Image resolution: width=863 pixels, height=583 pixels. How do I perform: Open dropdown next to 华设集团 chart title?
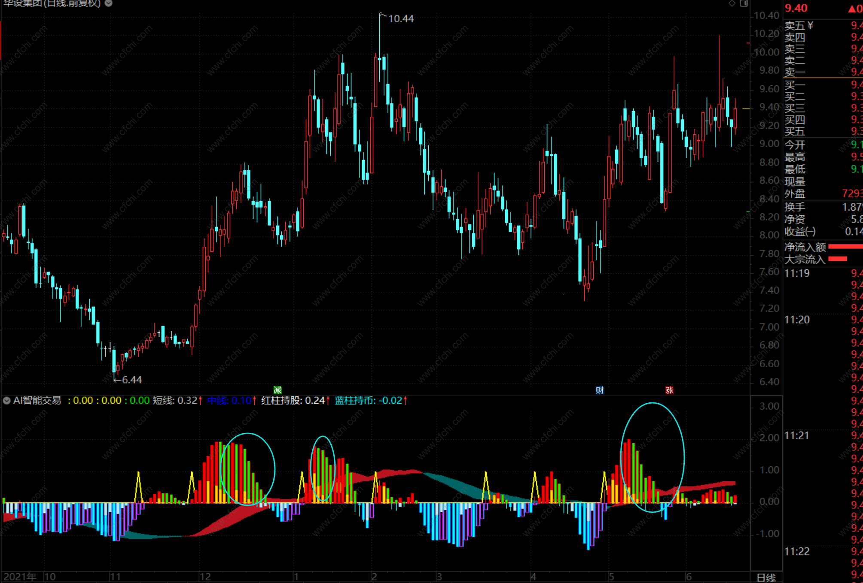point(109,3)
